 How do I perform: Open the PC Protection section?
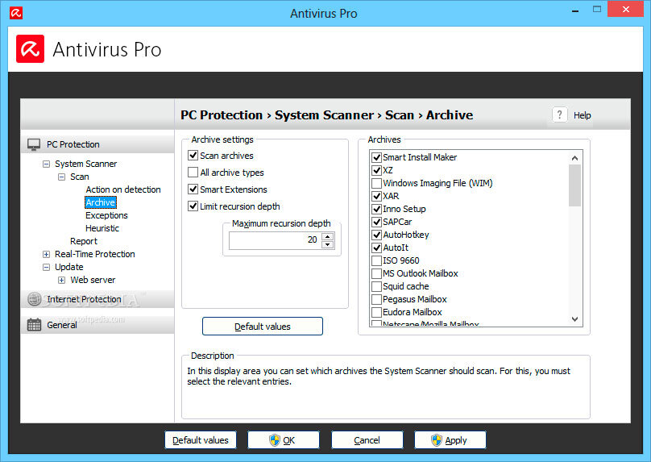pyautogui.click(x=97, y=144)
